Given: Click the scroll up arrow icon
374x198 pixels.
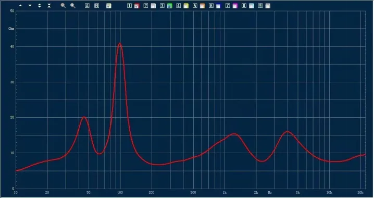Looking at the screenshot, I should pos(20,6).
